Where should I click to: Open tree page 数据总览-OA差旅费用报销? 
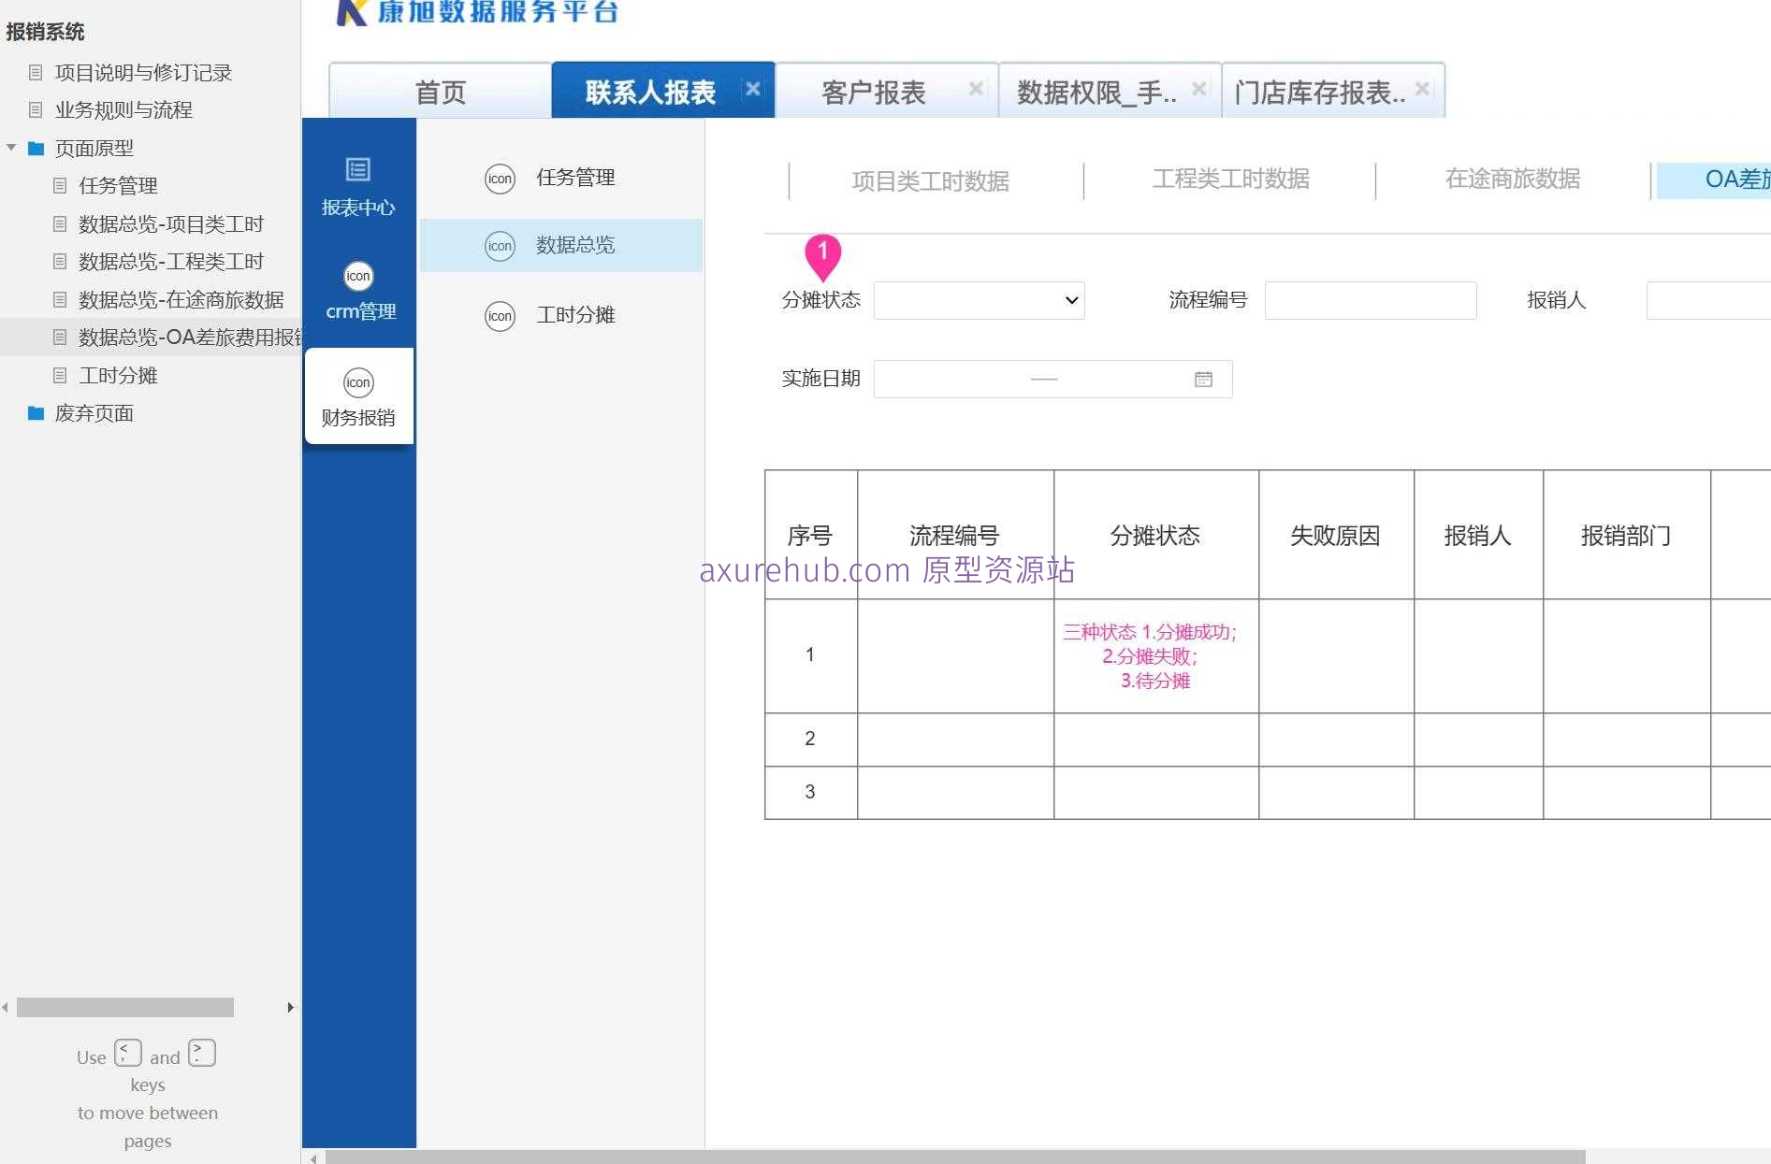pyautogui.click(x=189, y=337)
